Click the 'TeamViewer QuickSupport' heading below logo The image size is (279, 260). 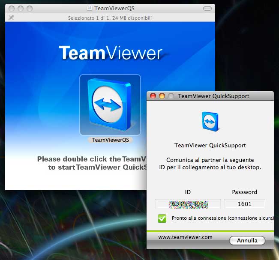[x=210, y=145]
